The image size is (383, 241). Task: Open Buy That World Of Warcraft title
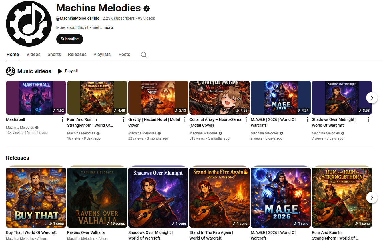(x=31, y=232)
